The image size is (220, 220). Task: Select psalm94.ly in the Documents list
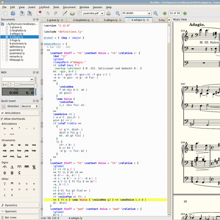[16, 50]
